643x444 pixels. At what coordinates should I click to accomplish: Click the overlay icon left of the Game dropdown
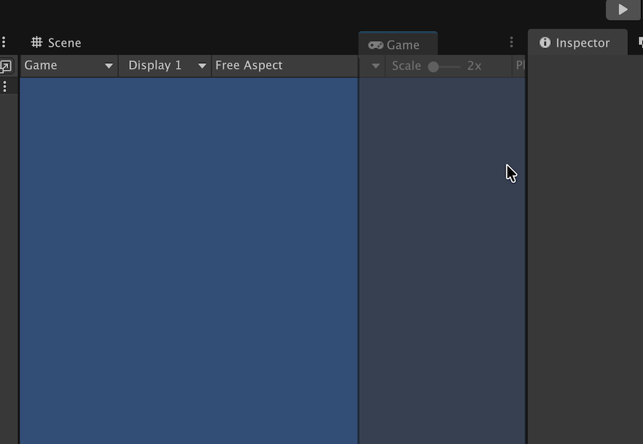pos(5,67)
